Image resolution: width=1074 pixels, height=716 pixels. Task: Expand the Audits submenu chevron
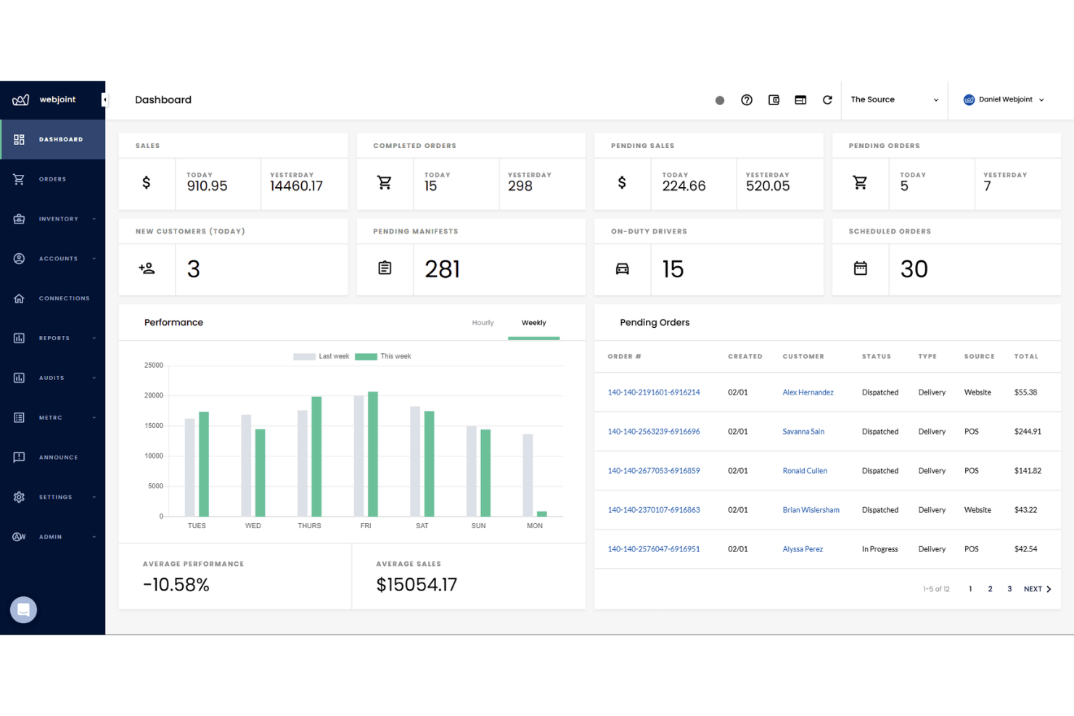pyautogui.click(x=94, y=378)
